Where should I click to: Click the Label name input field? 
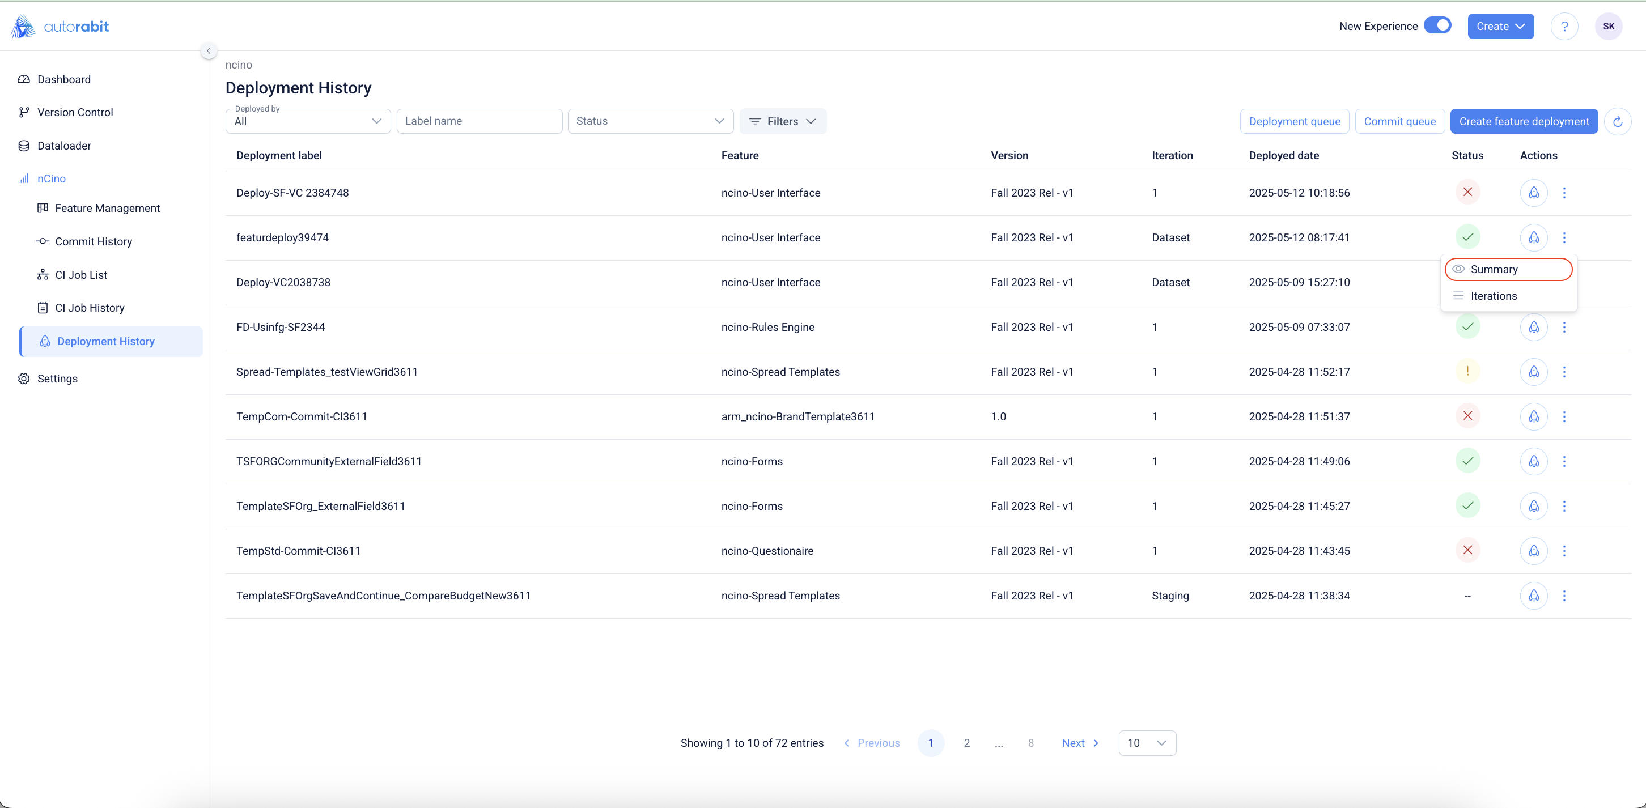pos(479,121)
